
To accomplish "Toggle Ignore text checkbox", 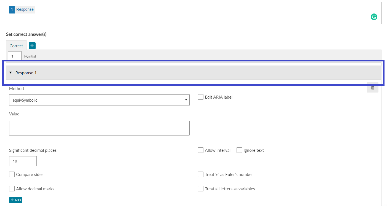I will coord(239,150).
